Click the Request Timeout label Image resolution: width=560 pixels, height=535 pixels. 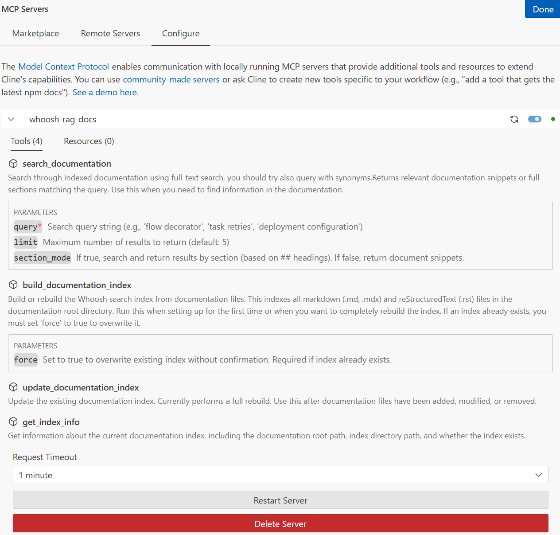[x=45, y=457]
